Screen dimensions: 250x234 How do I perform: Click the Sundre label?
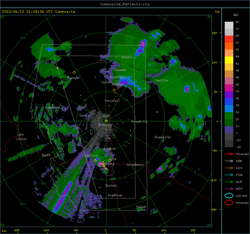tap(84, 115)
